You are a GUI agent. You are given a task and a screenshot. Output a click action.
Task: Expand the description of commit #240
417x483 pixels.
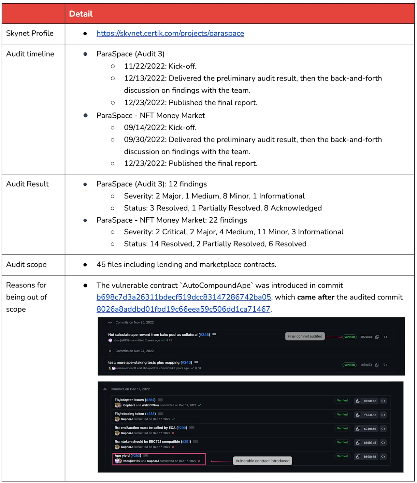pyautogui.click(x=196, y=362)
